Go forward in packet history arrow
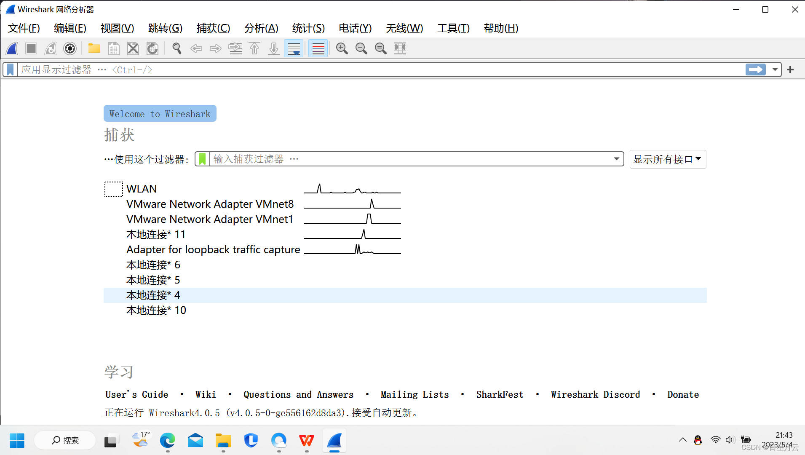 point(216,48)
